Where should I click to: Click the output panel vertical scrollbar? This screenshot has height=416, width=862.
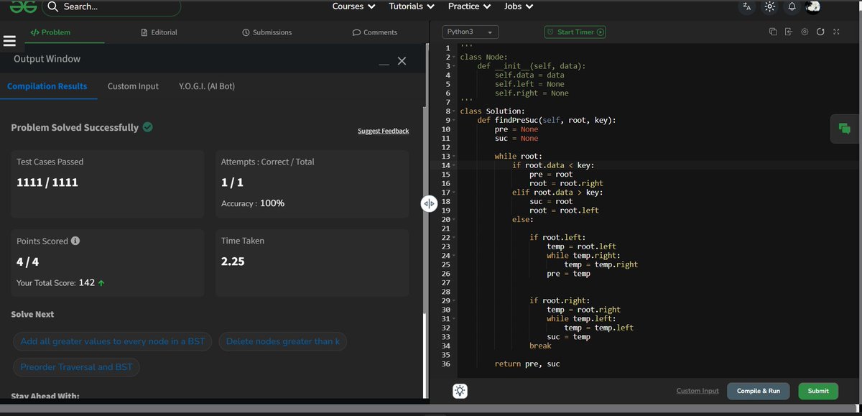point(425,356)
